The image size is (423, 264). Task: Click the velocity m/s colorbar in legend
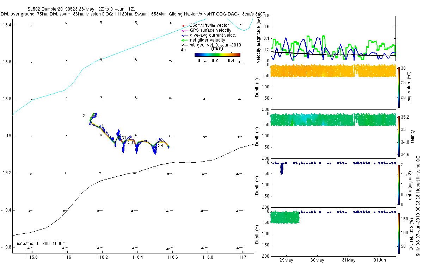tap(217, 55)
